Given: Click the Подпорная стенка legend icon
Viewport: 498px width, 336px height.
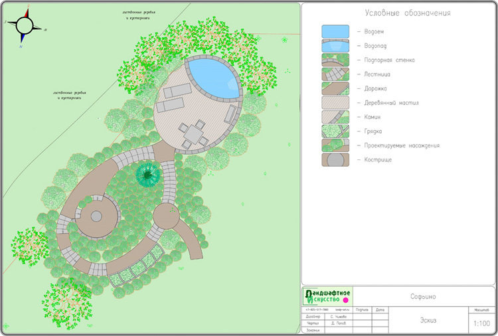Looking at the screenshot, I should click(335, 60).
